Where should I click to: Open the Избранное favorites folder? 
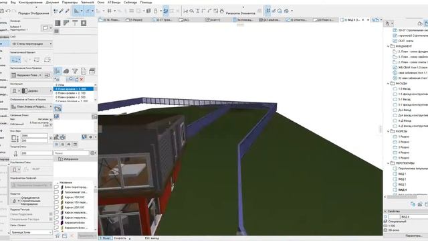click(72, 159)
